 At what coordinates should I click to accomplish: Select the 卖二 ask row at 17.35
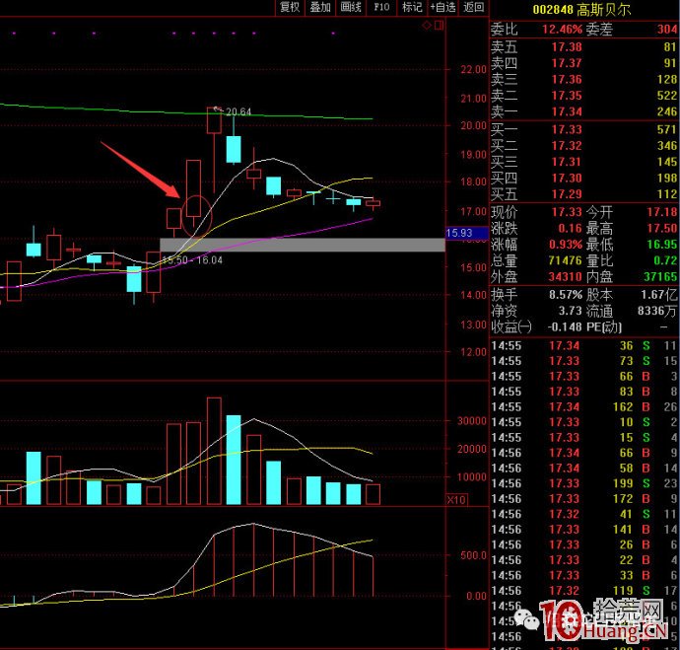click(584, 96)
